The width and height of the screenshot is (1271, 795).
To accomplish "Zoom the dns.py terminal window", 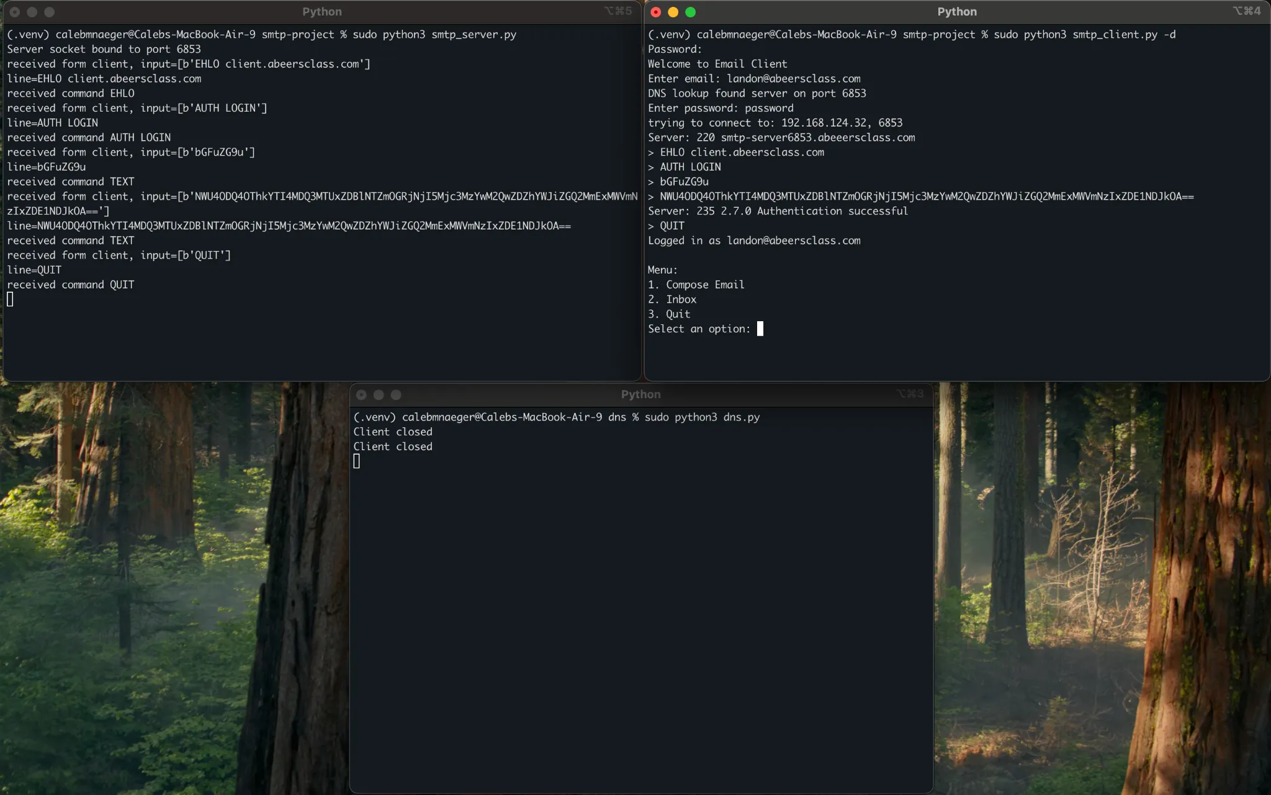I will (x=396, y=394).
